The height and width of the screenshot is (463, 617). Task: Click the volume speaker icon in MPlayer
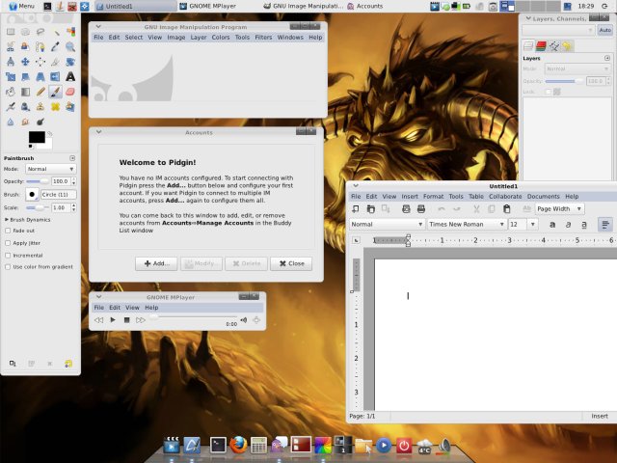tap(243, 319)
